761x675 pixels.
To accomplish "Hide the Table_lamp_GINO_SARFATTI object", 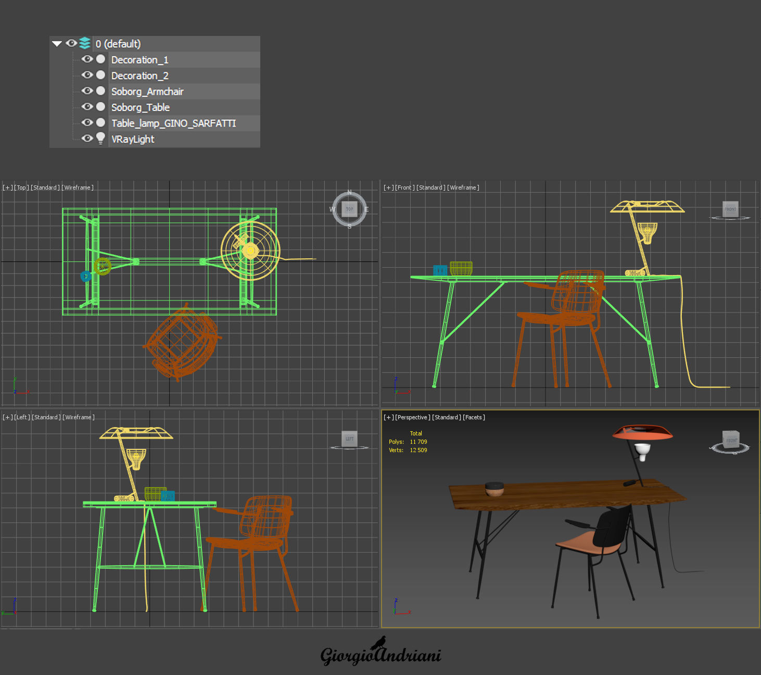I will 87,123.
